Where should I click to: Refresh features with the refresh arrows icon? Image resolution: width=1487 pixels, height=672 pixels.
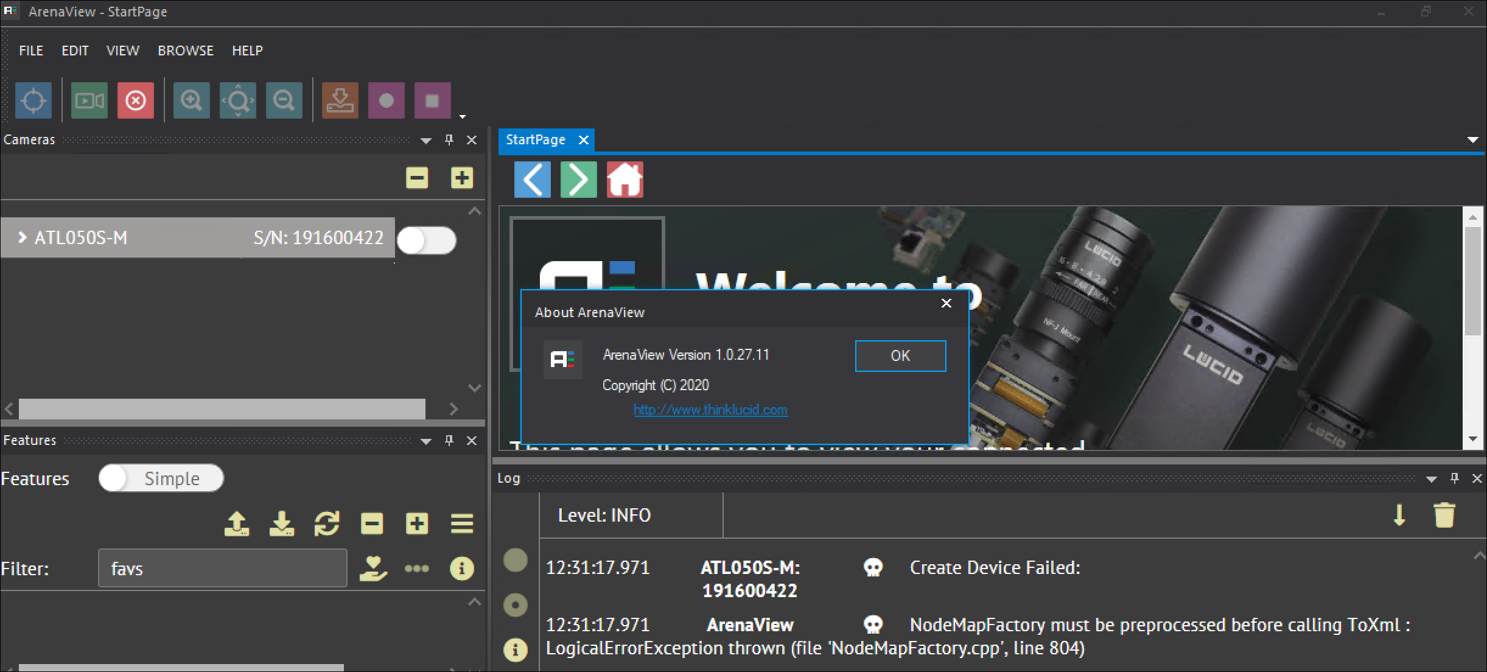pyautogui.click(x=327, y=523)
